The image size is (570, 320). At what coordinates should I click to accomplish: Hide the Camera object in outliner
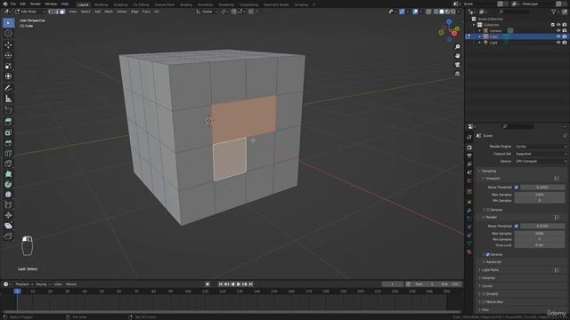558,30
